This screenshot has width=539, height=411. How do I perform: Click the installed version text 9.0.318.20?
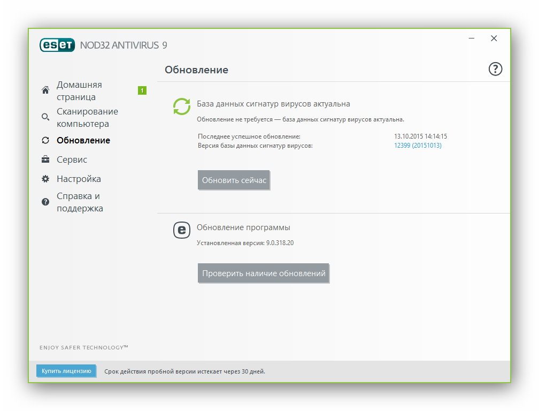(280, 243)
